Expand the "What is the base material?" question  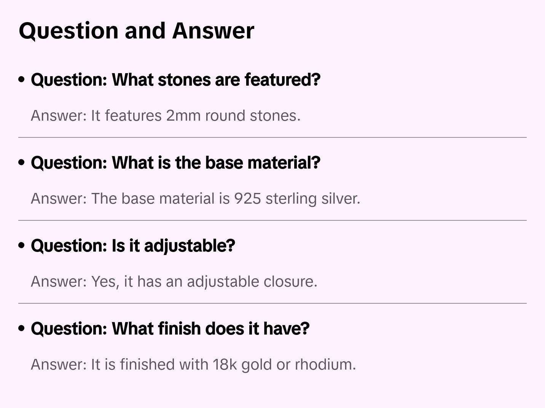pyautogui.click(x=175, y=163)
